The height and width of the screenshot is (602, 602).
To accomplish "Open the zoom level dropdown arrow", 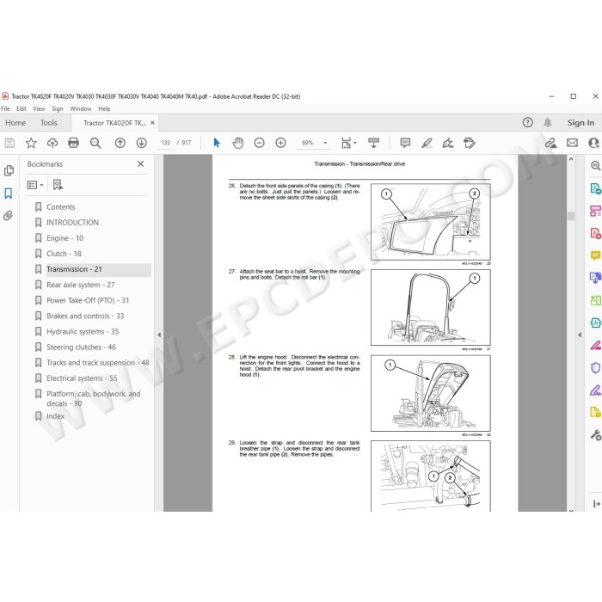I will [x=326, y=144].
